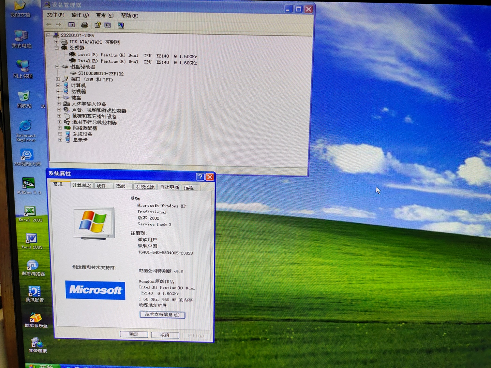
Task: Click the Print icon in Device Manager toolbar
Action: (x=84, y=25)
